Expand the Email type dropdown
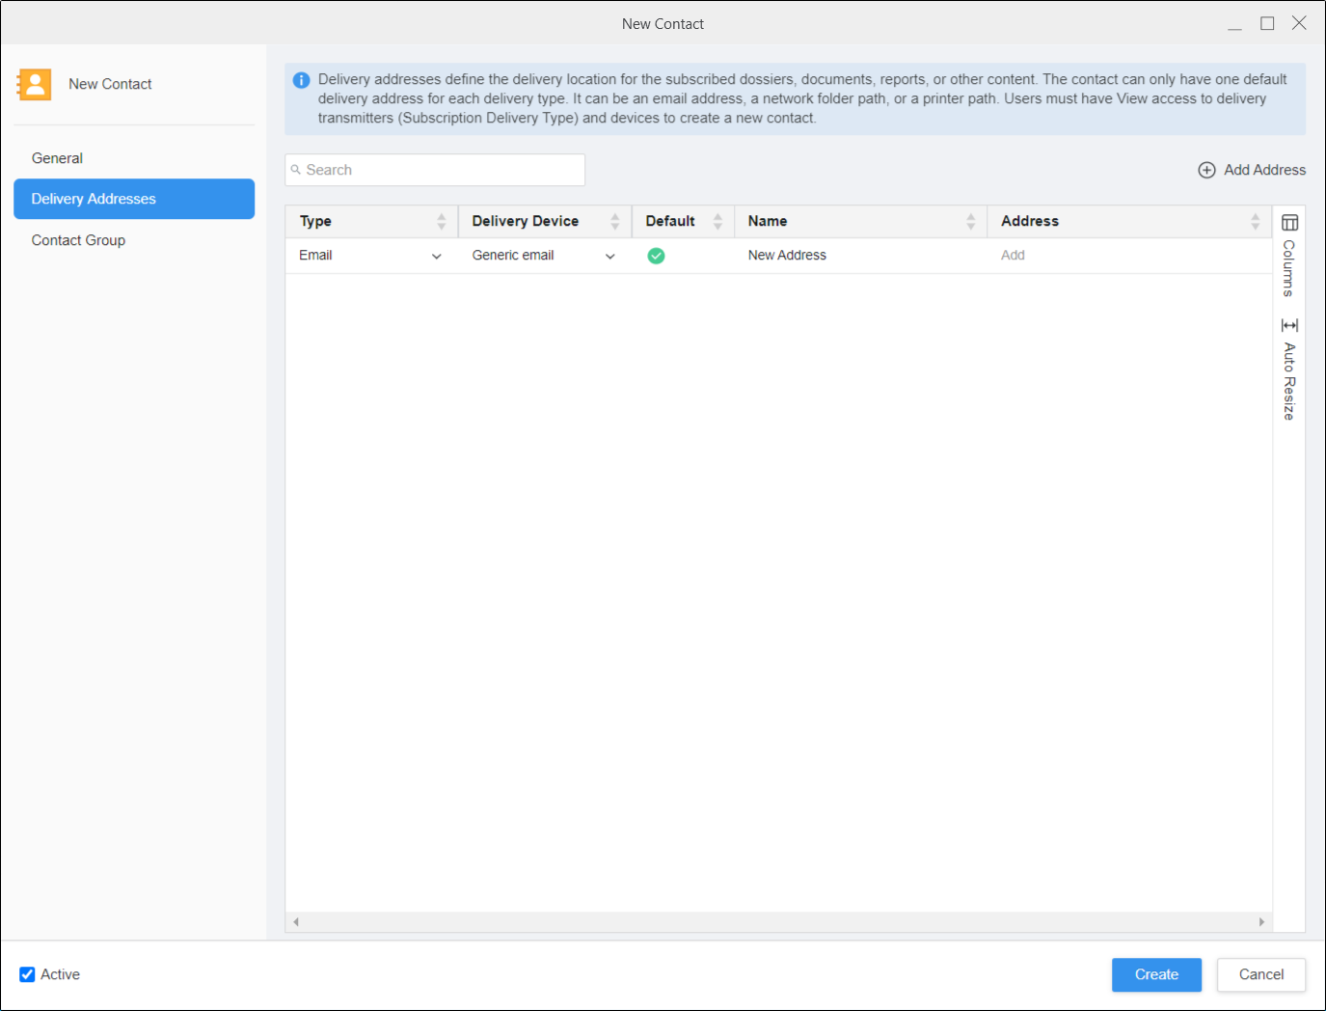 [436, 256]
